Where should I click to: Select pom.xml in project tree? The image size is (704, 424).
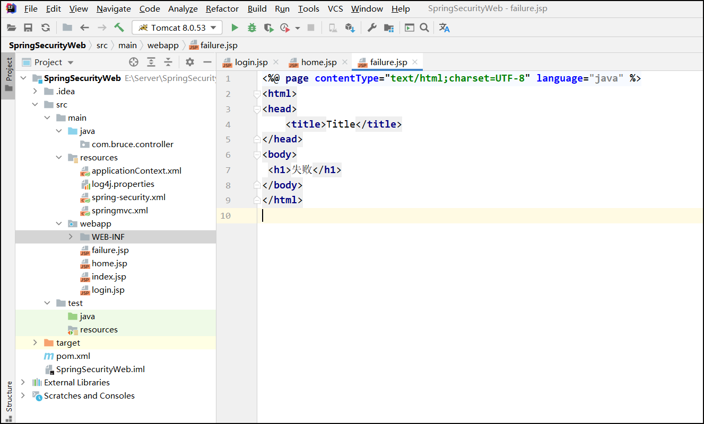[x=73, y=356]
